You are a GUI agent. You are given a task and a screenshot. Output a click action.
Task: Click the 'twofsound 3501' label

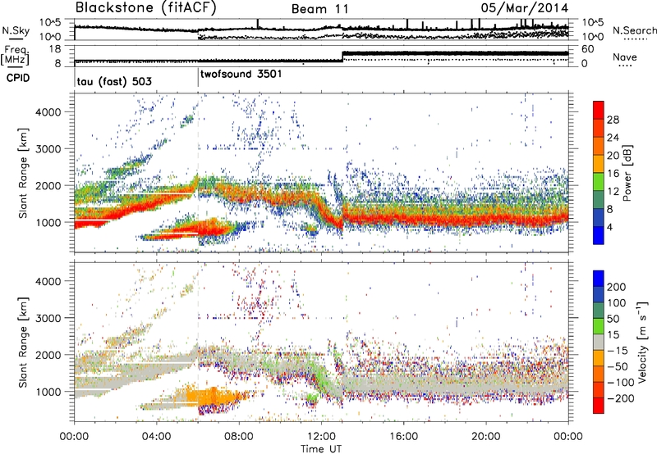click(x=241, y=75)
